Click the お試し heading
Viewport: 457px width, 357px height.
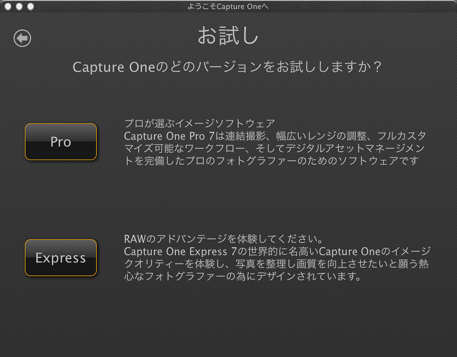tap(228, 36)
